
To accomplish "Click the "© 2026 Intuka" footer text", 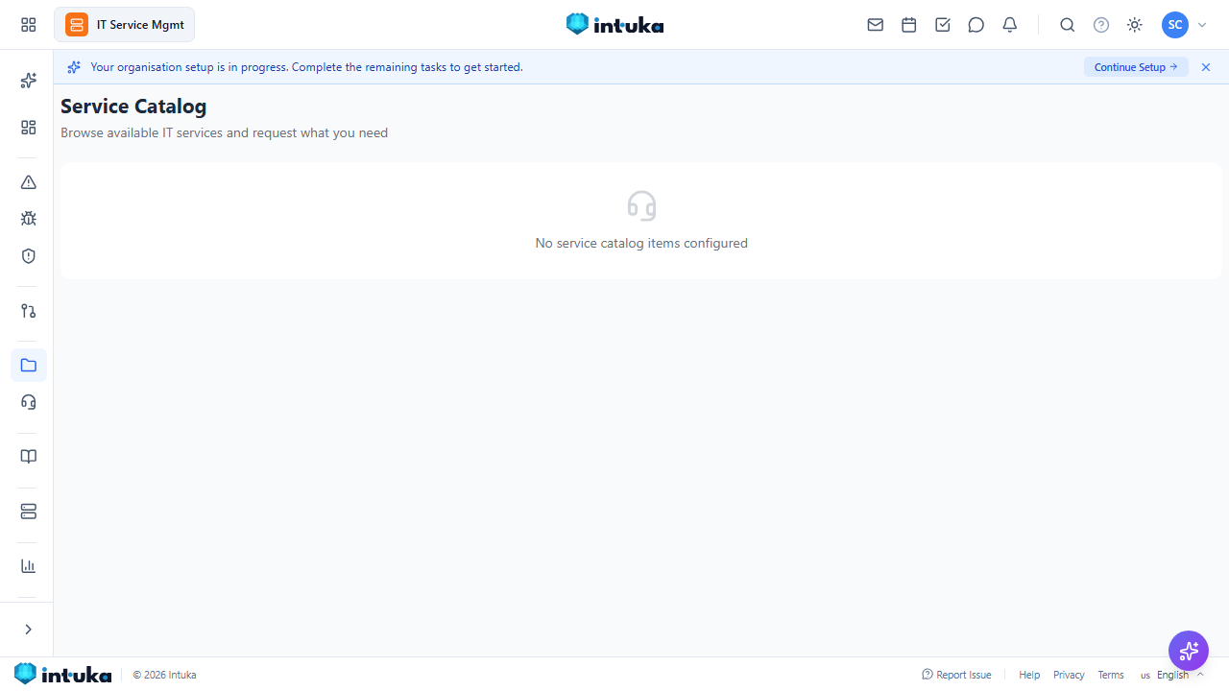I will (x=164, y=675).
